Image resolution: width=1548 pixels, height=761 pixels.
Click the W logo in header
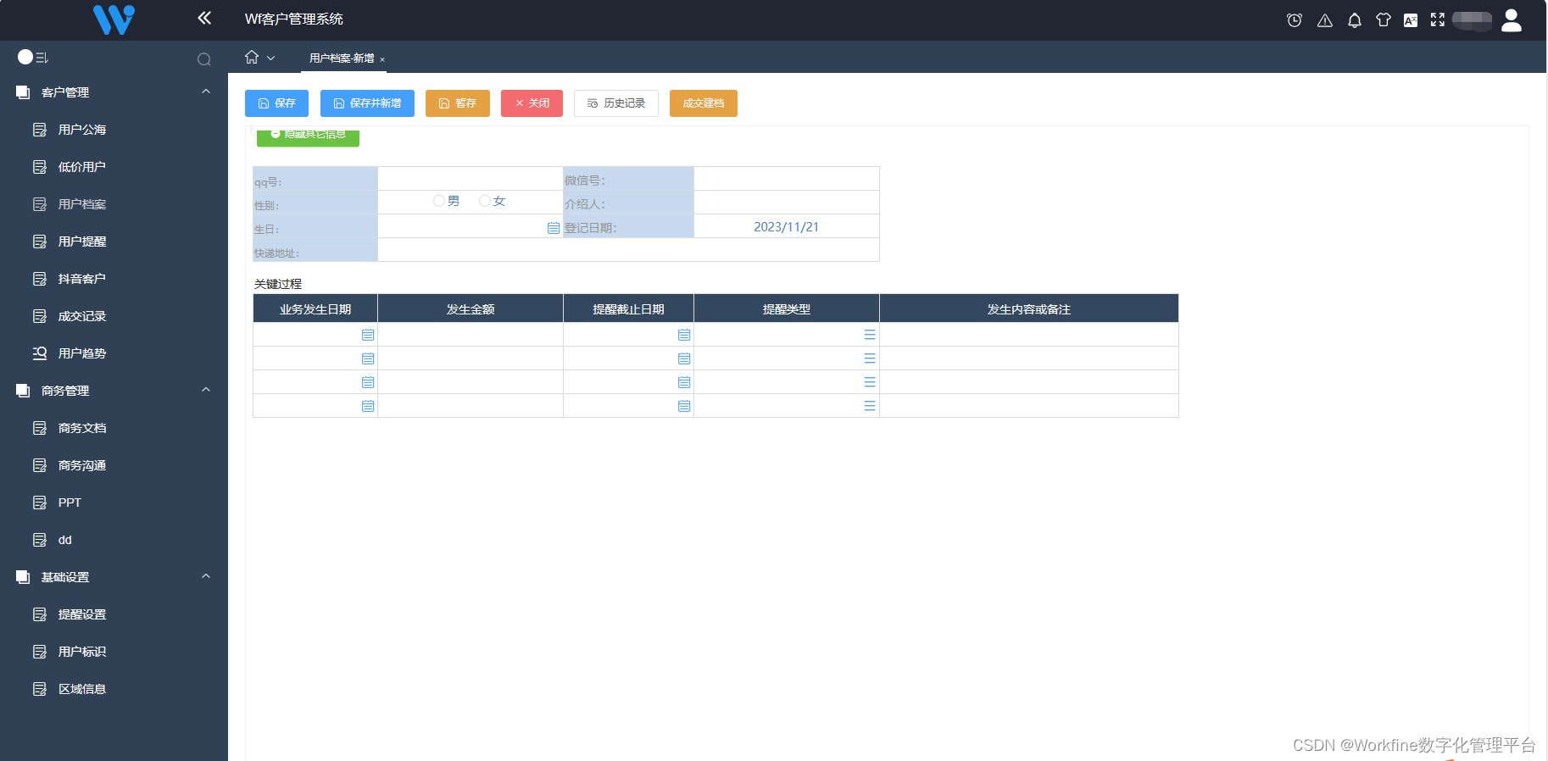coord(114,19)
